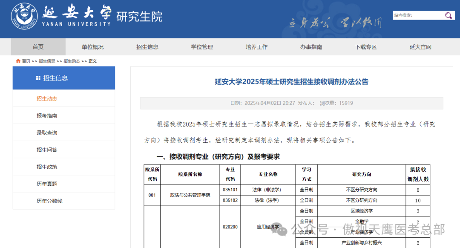Viewport: 460px width, 248px height.
Task: Click the quota number 10 cell
Action: (418, 200)
